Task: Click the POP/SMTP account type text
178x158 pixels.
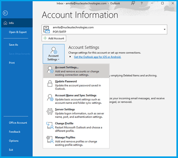Action: pyautogui.click(x=59, y=32)
